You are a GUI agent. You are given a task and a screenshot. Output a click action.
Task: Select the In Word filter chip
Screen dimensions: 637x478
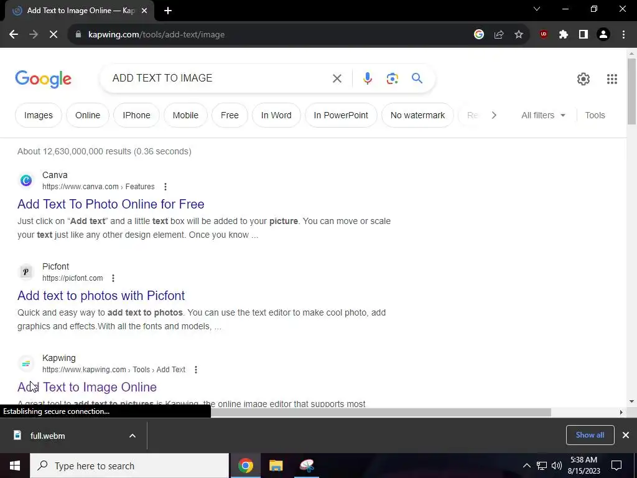click(x=276, y=115)
